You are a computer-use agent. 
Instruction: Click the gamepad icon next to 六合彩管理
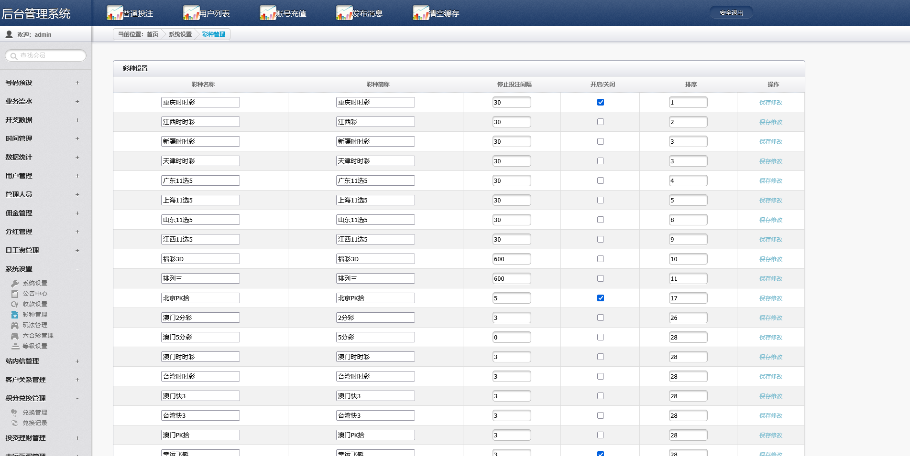(x=15, y=336)
